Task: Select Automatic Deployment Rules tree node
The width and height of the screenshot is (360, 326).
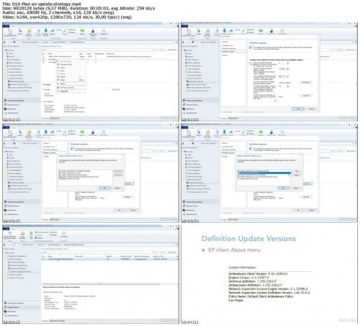Action: point(20,272)
